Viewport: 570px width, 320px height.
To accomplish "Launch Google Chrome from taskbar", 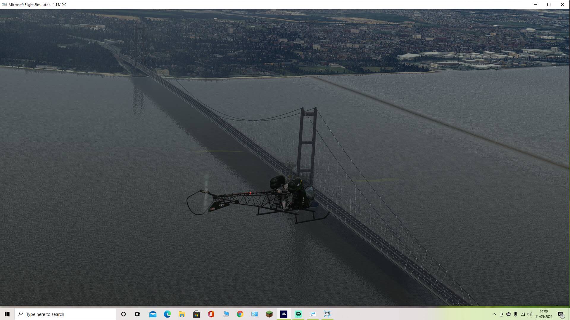I will [240, 314].
